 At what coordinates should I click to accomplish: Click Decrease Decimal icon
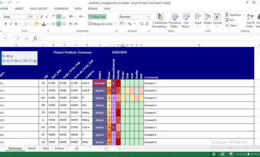(147, 24)
